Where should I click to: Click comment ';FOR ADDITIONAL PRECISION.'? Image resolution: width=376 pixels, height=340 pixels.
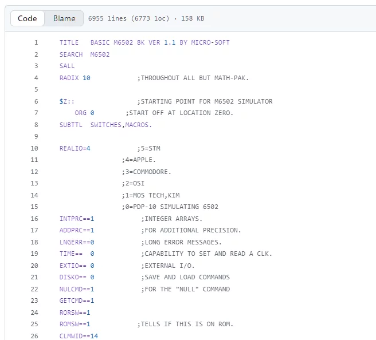(x=191, y=230)
